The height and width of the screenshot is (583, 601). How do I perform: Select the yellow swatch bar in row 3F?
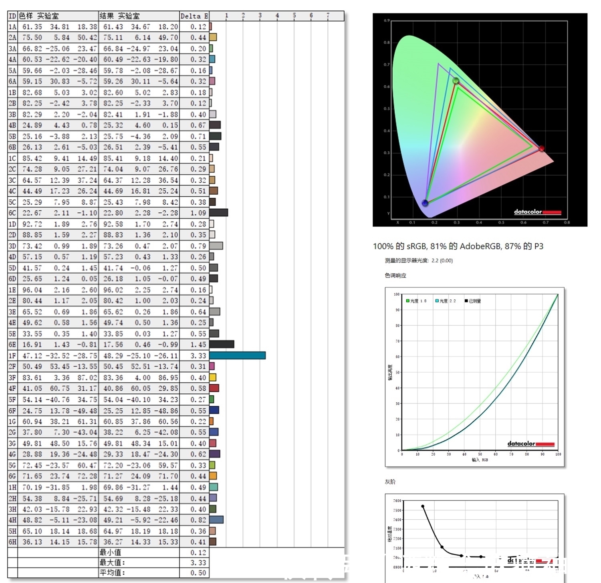tap(213, 377)
